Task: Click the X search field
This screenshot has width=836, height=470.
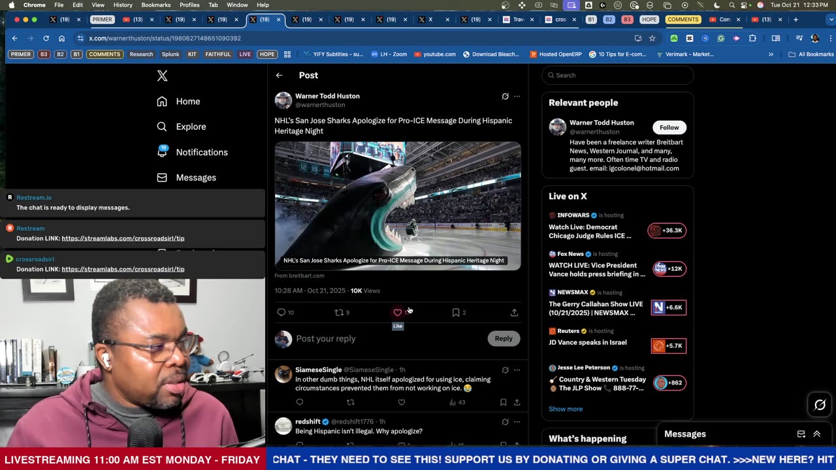Action: click(x=617, y=75)
